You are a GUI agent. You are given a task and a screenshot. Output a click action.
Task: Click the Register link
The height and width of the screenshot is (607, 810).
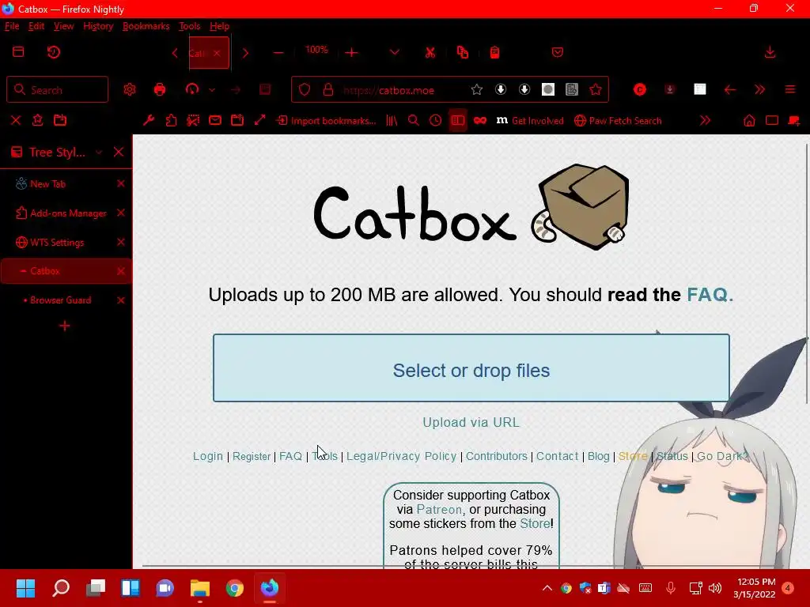252,456
